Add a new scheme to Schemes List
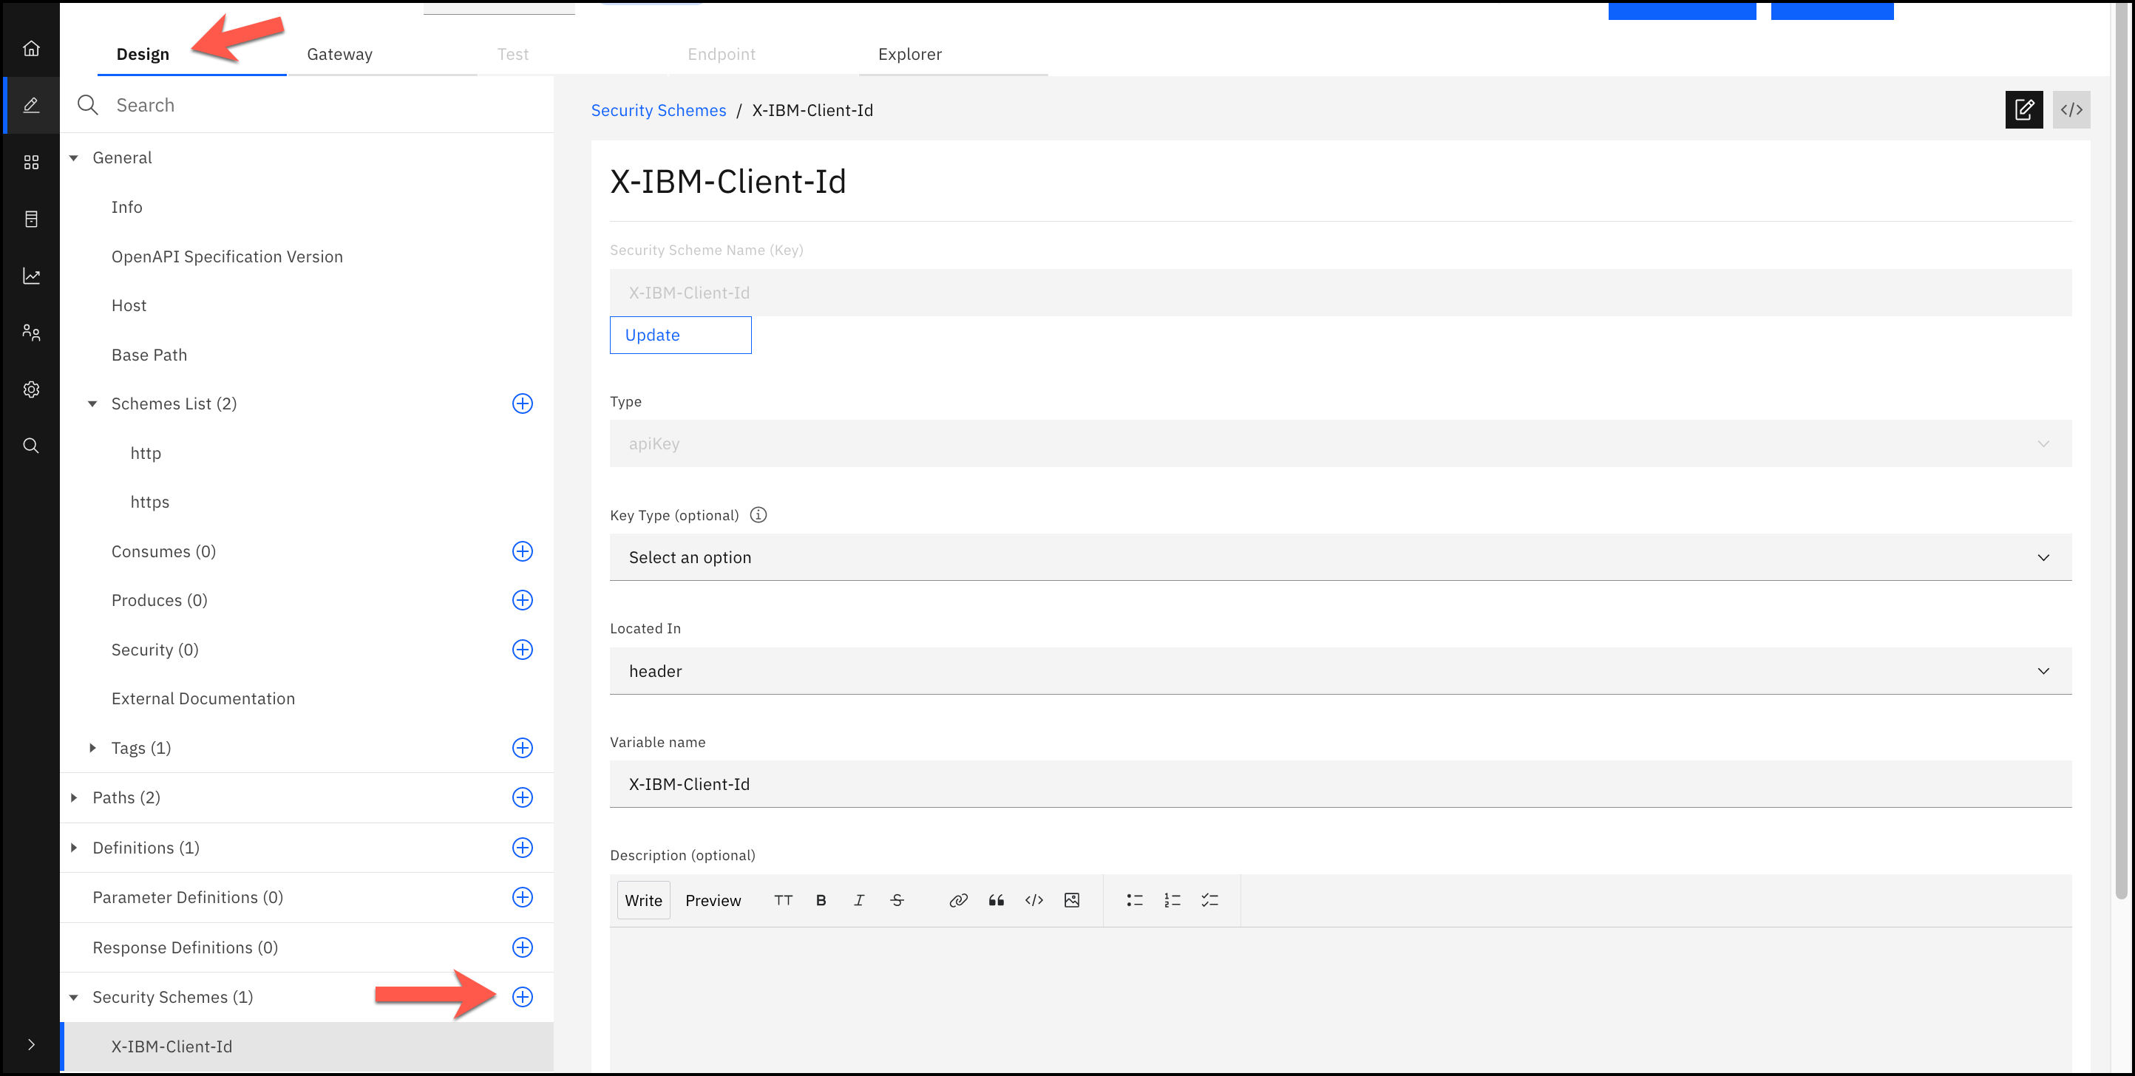The width and height of the screenshot is (2135, 1076). [522, 403]
